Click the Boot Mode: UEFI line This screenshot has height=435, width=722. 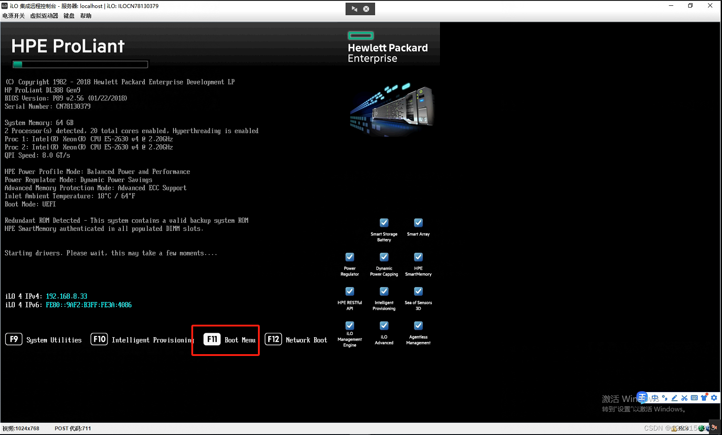[30, 204]
